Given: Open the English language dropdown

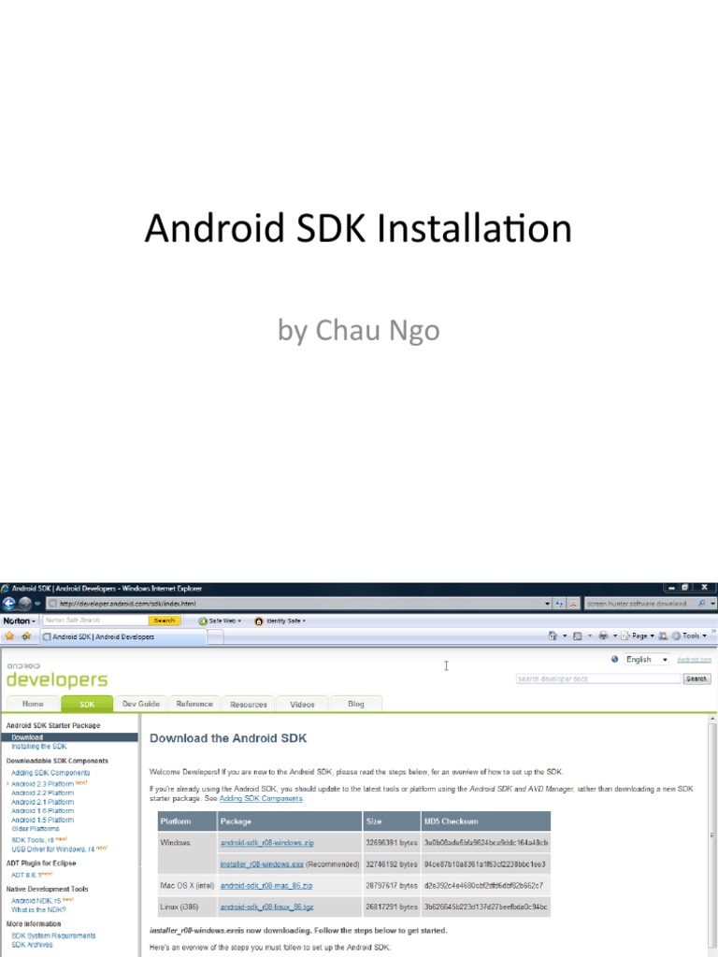Looking at the screenshot, I should (x=647, y=659).
